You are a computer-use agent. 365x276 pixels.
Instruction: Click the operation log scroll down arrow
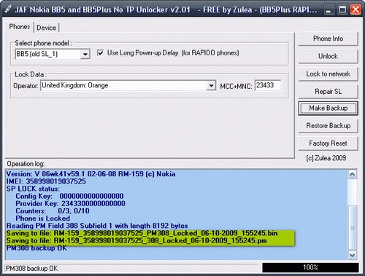353,255
